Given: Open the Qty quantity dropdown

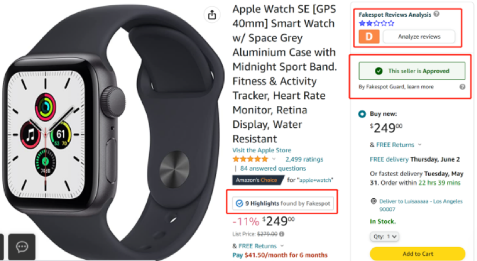Looking at the screenshot, I should coord(384,237).
